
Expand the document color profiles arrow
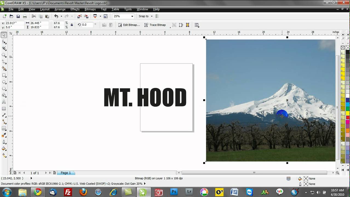(145, 184)
